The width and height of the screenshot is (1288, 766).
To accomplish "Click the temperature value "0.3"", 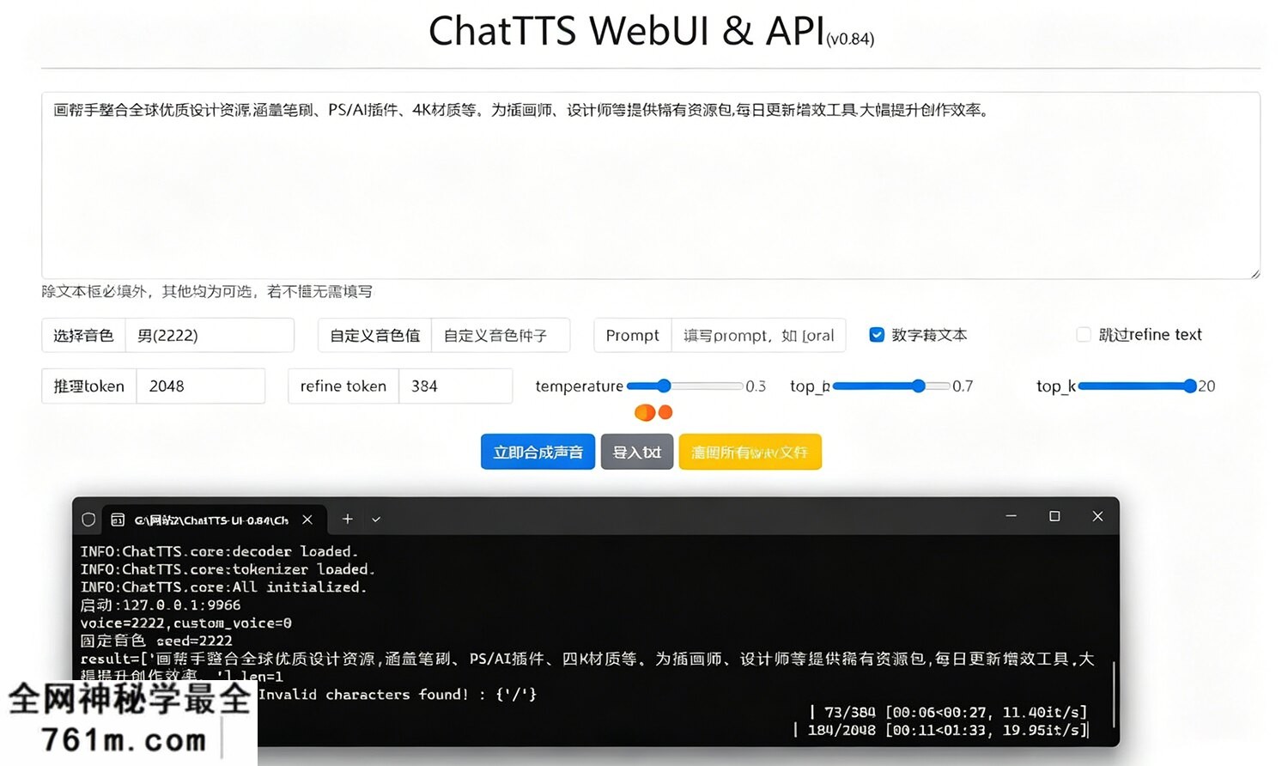I will click(x=756, y=386).
